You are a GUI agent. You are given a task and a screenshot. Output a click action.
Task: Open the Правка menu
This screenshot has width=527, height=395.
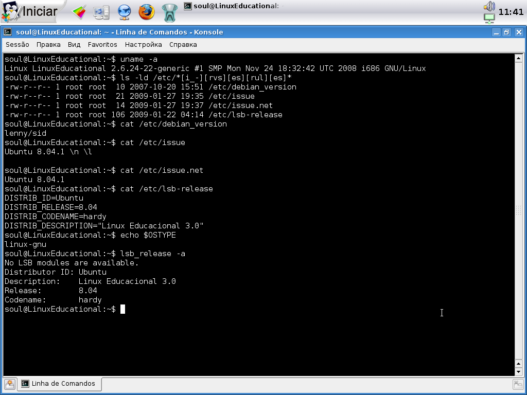click(48, 45)
